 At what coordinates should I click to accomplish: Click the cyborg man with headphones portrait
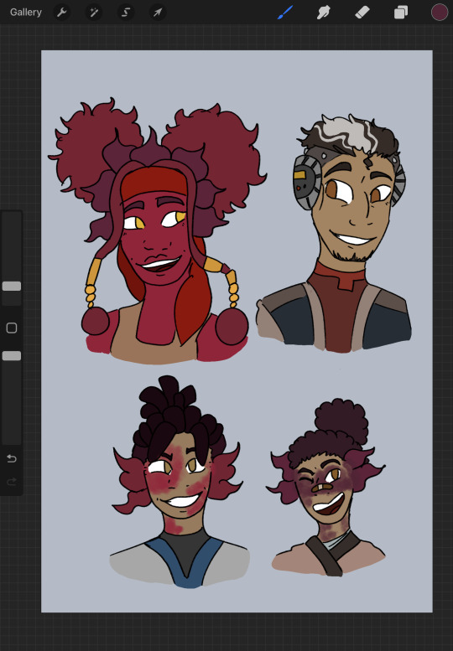pyautogui.click(x=334, y=233)
